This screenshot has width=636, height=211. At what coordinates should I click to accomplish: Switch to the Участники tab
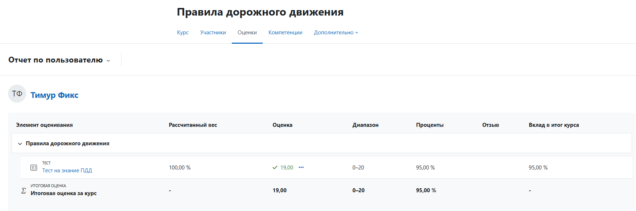[x=213, y=33]
